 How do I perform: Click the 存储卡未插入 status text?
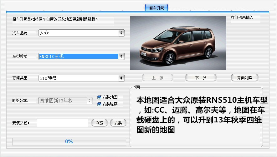click(242, 17)
